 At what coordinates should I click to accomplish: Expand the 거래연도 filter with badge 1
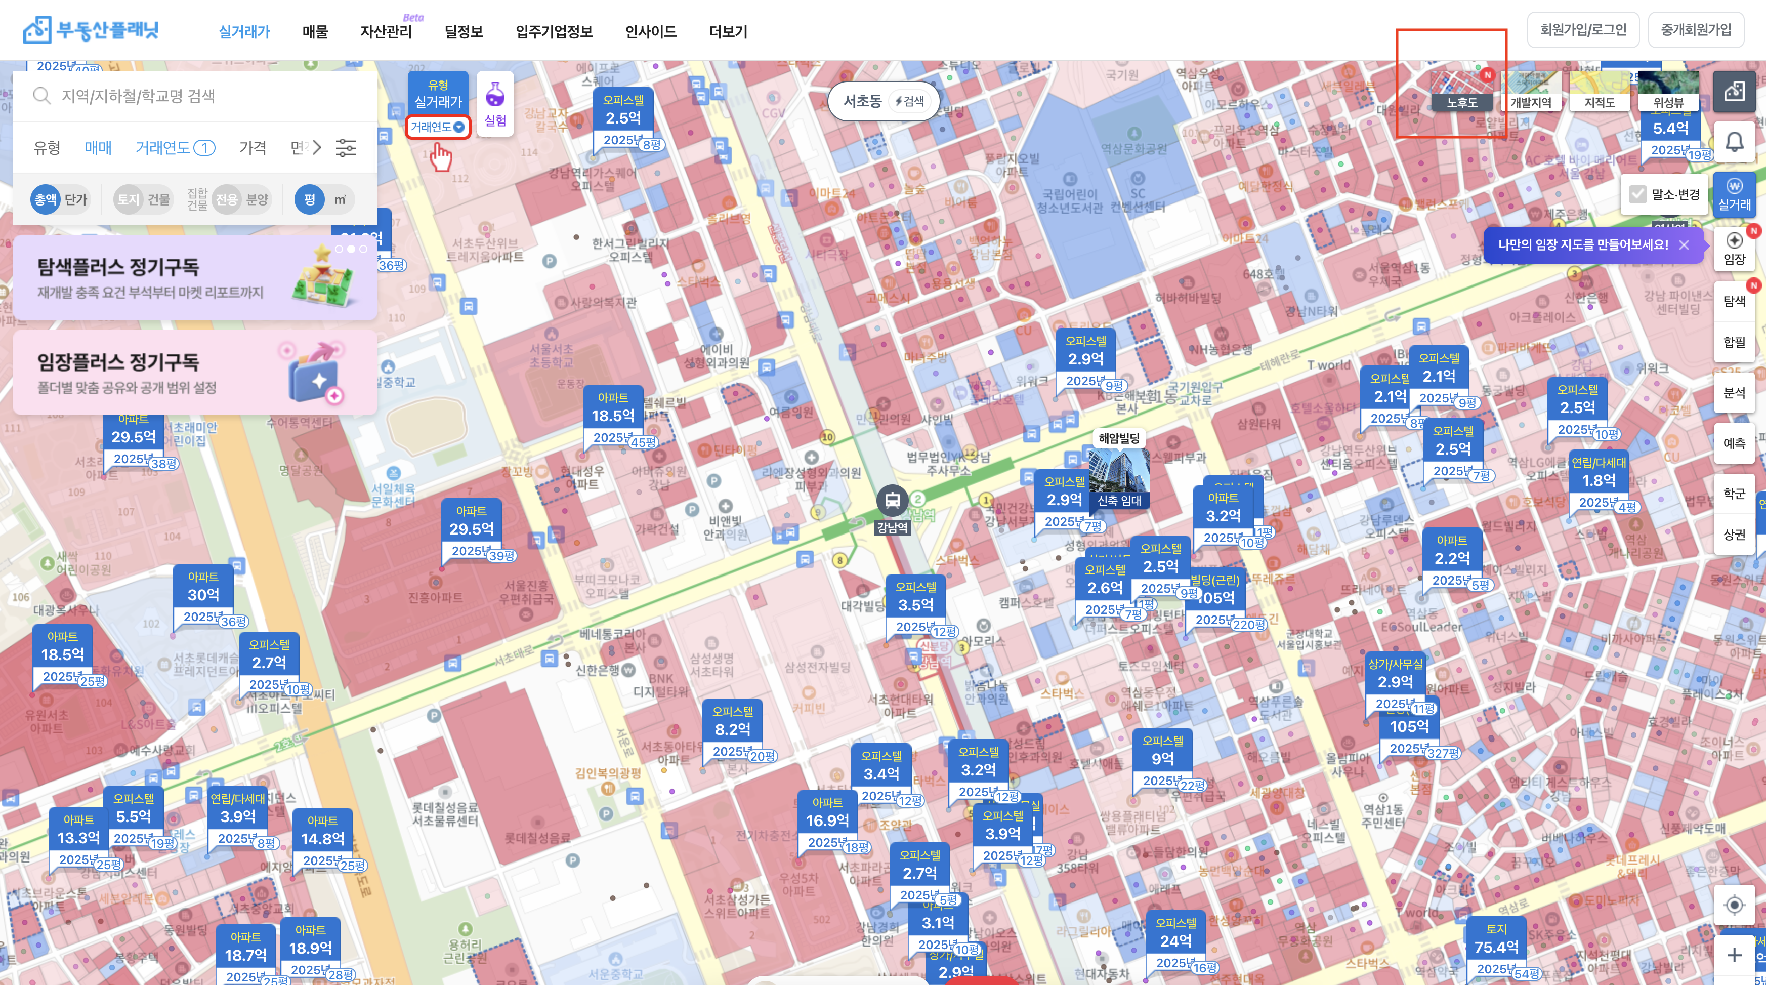[x=175, y=147]
